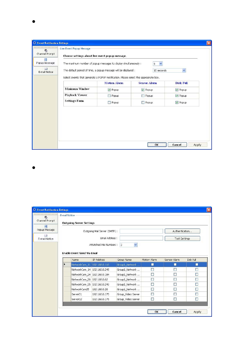Select E-mail Notice tab in the E-mail Notice window
Viewport: 243px width, 345px height.
46,237
